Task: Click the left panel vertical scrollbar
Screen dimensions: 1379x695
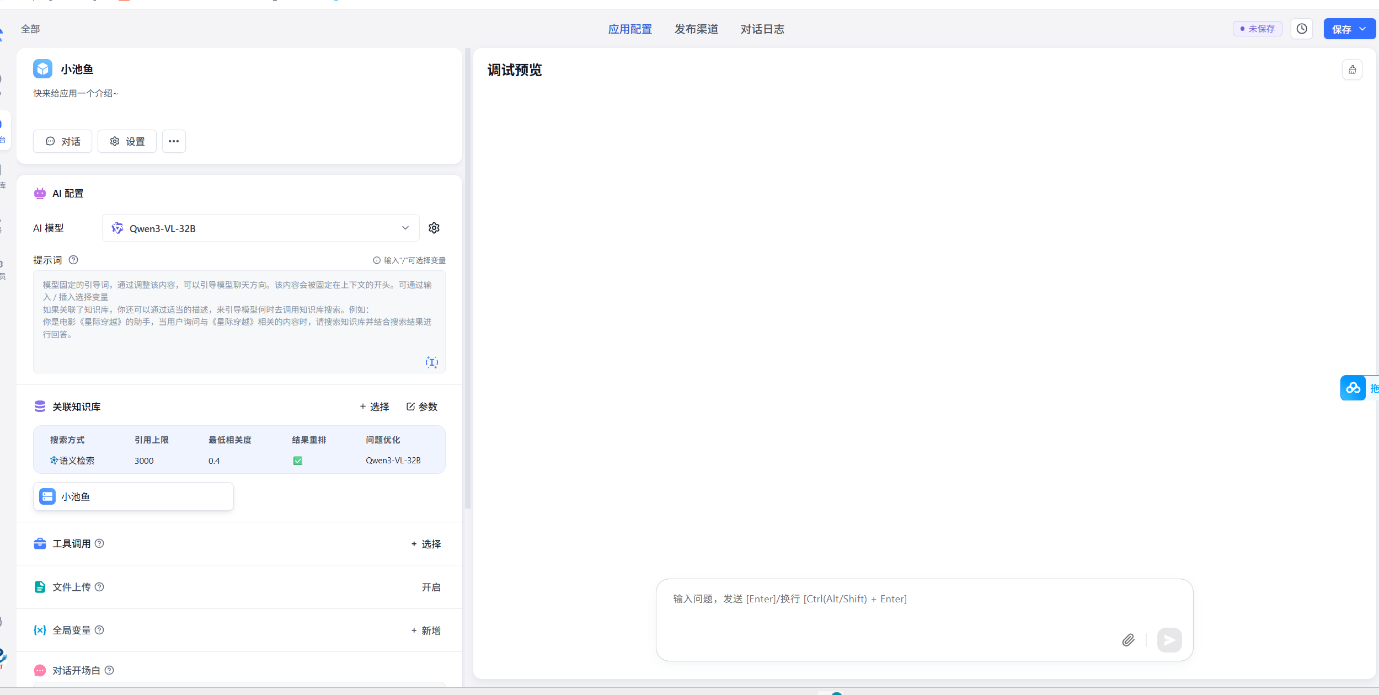Action: (x=468, y=276)
